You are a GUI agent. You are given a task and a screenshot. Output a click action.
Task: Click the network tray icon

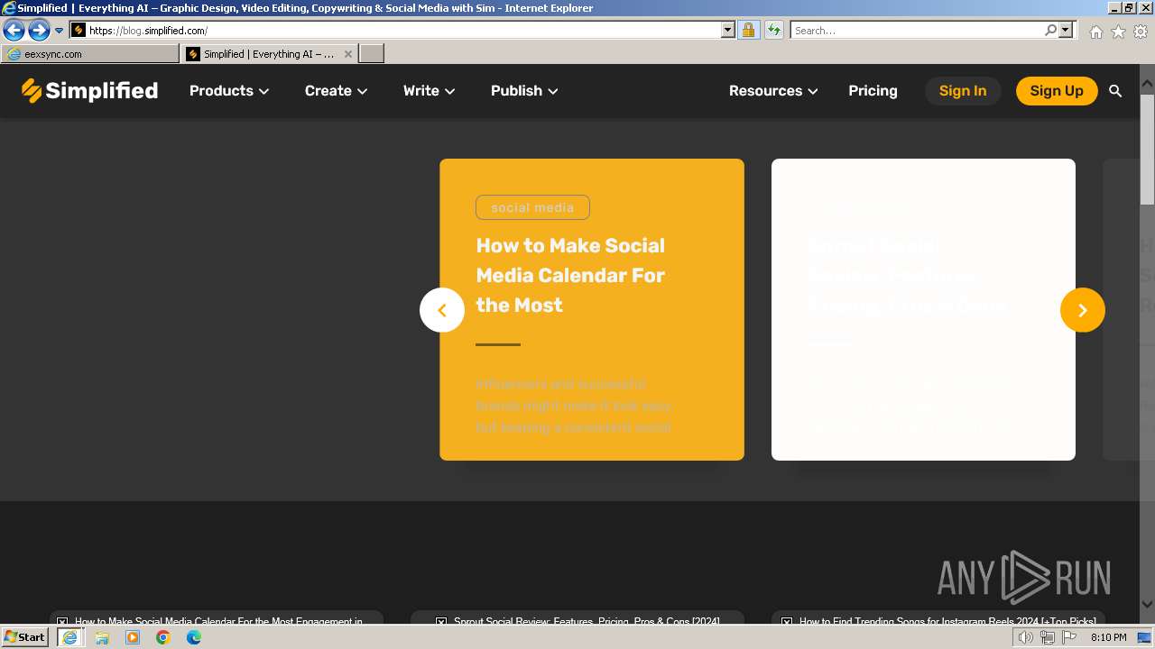pos(1048,637)
